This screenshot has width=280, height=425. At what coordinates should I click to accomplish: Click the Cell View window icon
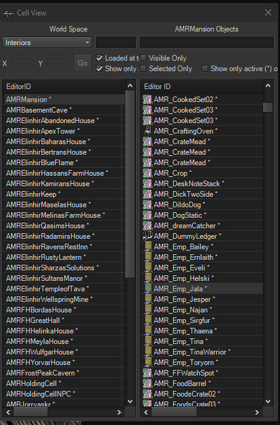(x=9, y=13)
